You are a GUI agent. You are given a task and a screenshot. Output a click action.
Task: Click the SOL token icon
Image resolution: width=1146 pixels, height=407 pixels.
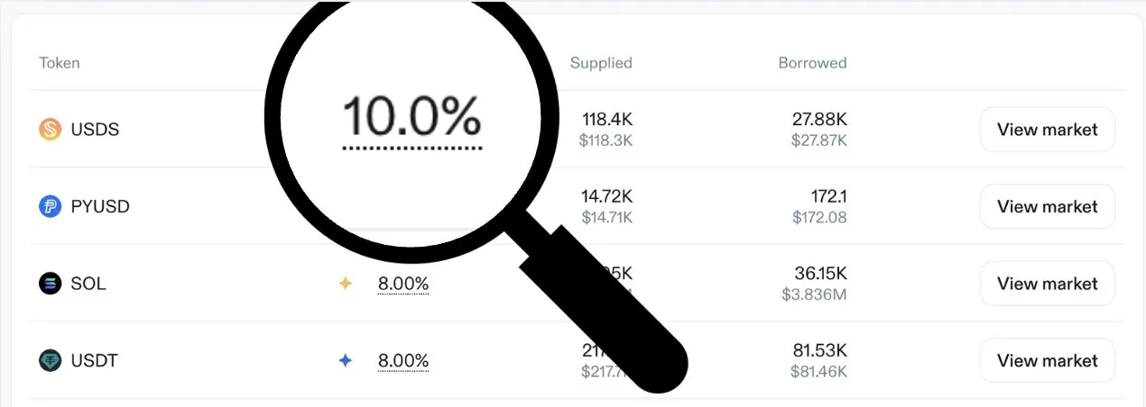tap(50, 284)
